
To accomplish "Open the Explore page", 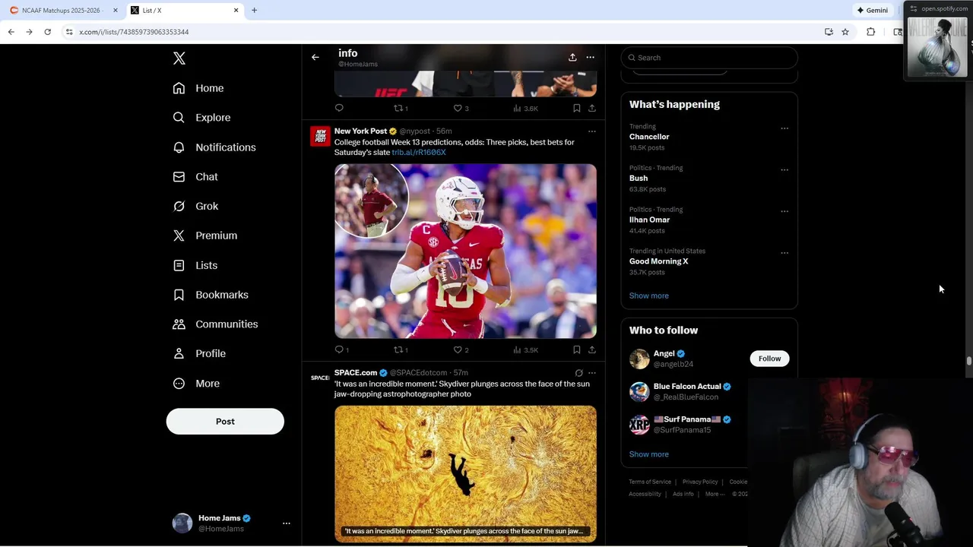I will tap(201, 118).
